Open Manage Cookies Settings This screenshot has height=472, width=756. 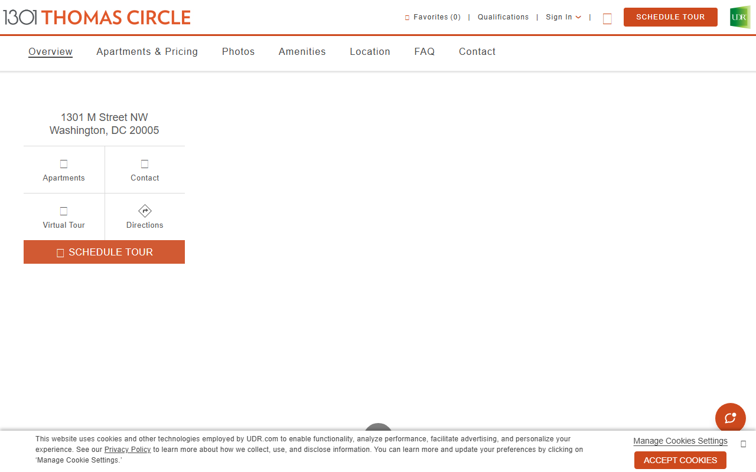click(x=680, y=441)
